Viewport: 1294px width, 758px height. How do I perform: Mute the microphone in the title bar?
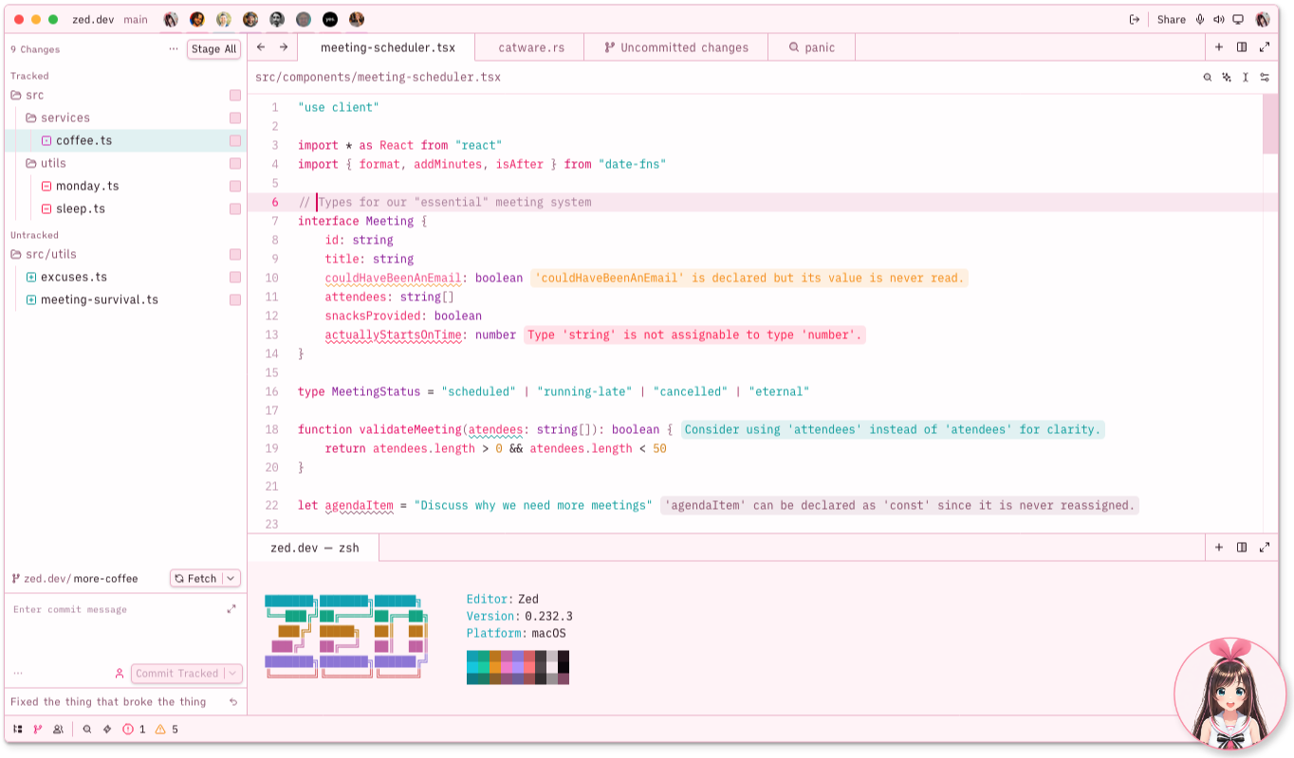[x=1200, y=19]
